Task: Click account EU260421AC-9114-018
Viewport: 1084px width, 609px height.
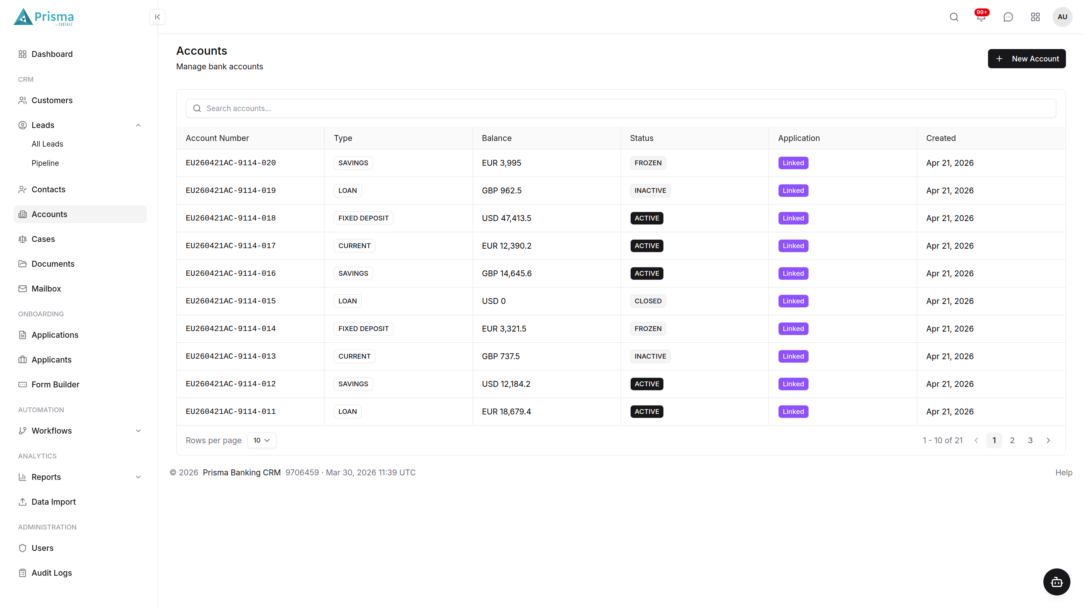Action: pyautogui.click(x=231, y=218)
